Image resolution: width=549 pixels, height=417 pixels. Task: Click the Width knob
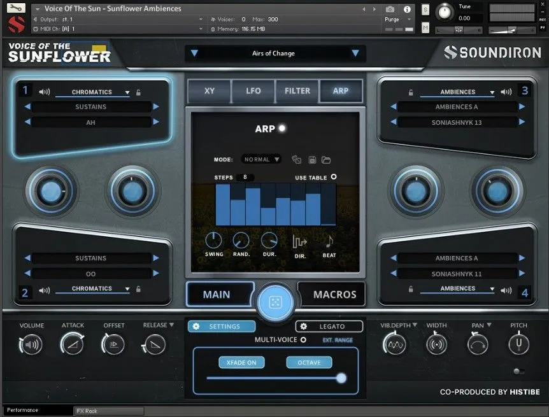click(436, 344)
